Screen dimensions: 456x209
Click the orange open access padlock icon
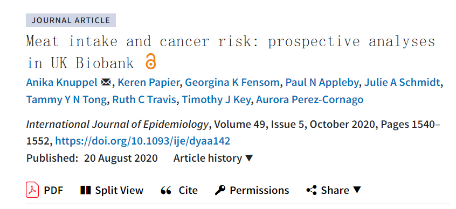[150, 61]
